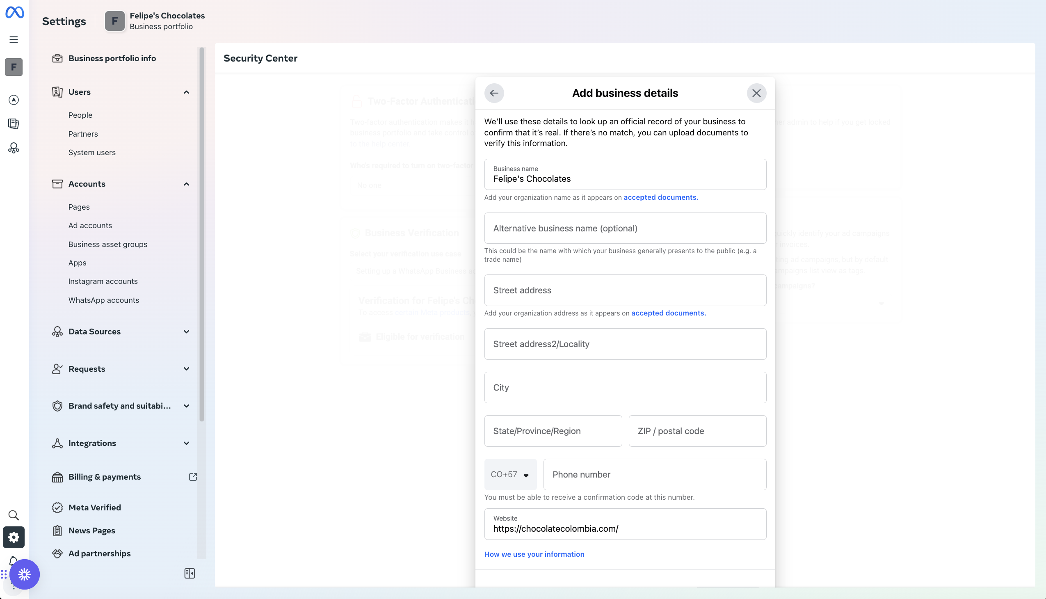
Task: Open Pages under Accounts
Action: [79, 207]
